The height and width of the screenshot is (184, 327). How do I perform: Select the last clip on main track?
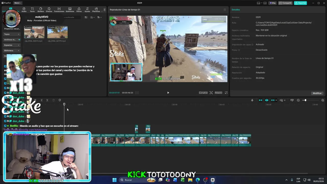click(245, 140)
